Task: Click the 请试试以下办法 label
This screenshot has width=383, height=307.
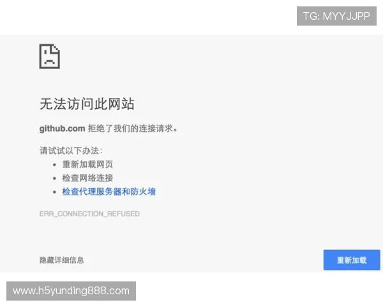Action: tap(71, 150)
